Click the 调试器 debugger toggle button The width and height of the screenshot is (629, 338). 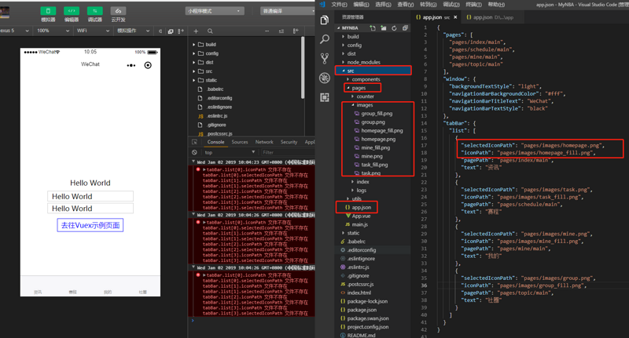click(x=95, y=11)
